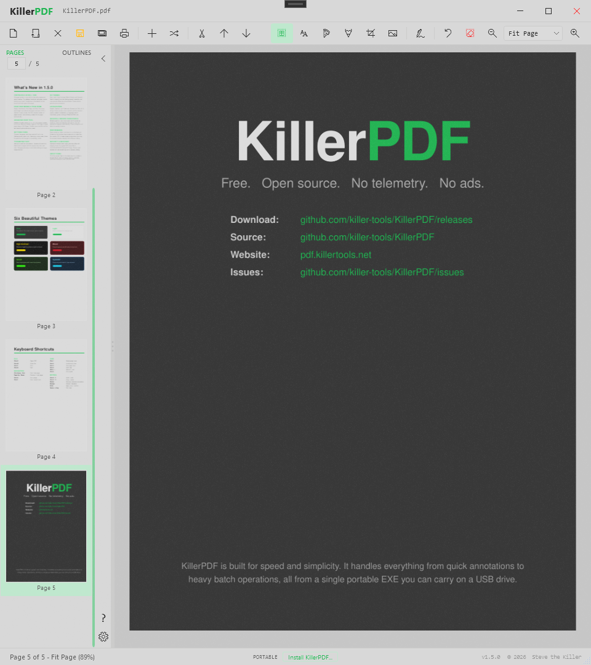This screenshot has width=591, height=665.
Task: Move page down with the down arrow
Action: pyautogui.click(x=246, y=33)
